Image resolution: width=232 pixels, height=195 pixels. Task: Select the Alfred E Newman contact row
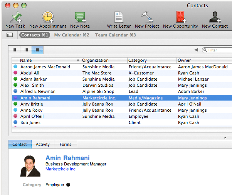point(38,91)
